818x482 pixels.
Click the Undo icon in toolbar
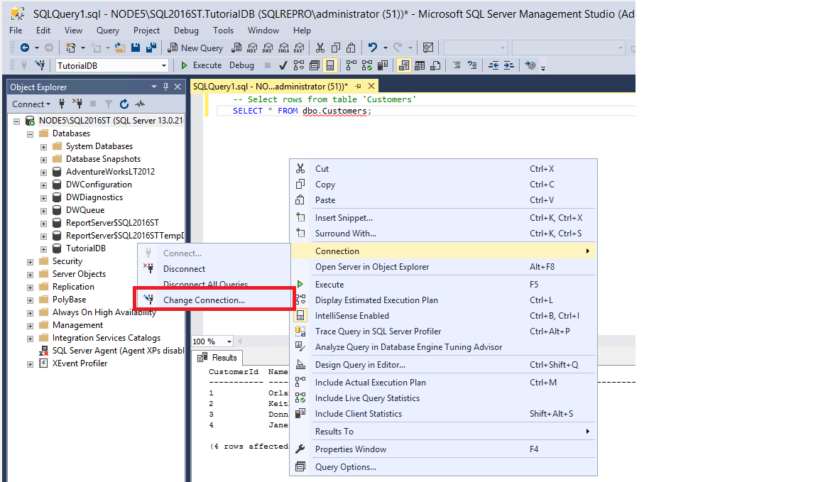373,48
